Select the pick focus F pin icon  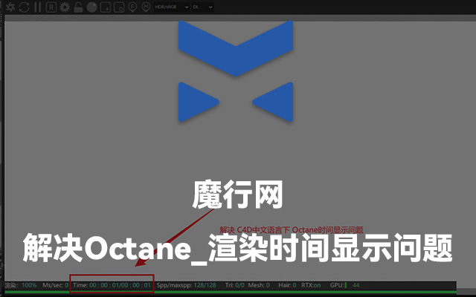(132, 7)
